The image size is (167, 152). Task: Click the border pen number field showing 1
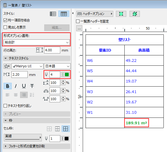click(55, 139)
